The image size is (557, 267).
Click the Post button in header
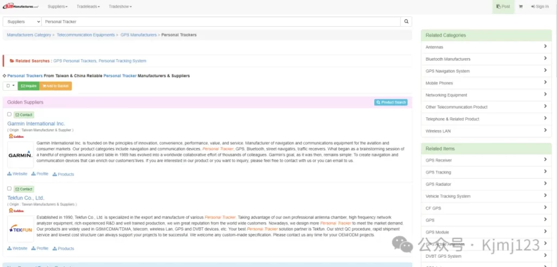click(x=503, y=7)
